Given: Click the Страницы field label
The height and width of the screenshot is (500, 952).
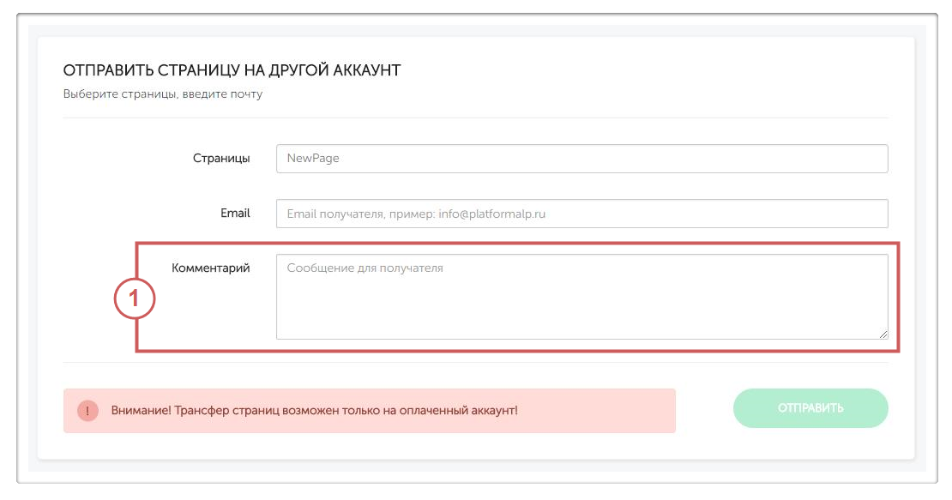Looking at the screenshot, I should pos(221,159).
